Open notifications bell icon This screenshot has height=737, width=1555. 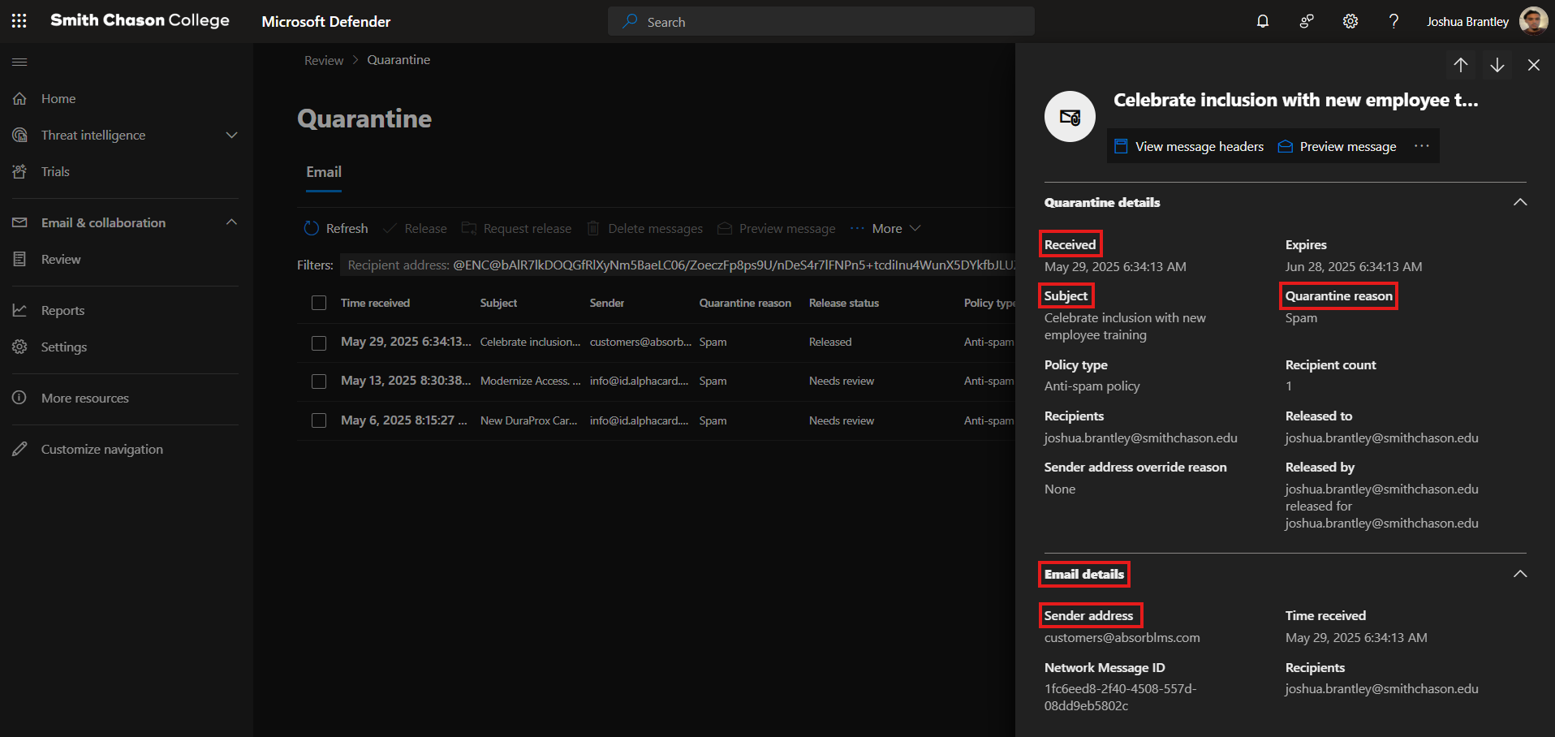[1263, 21]
